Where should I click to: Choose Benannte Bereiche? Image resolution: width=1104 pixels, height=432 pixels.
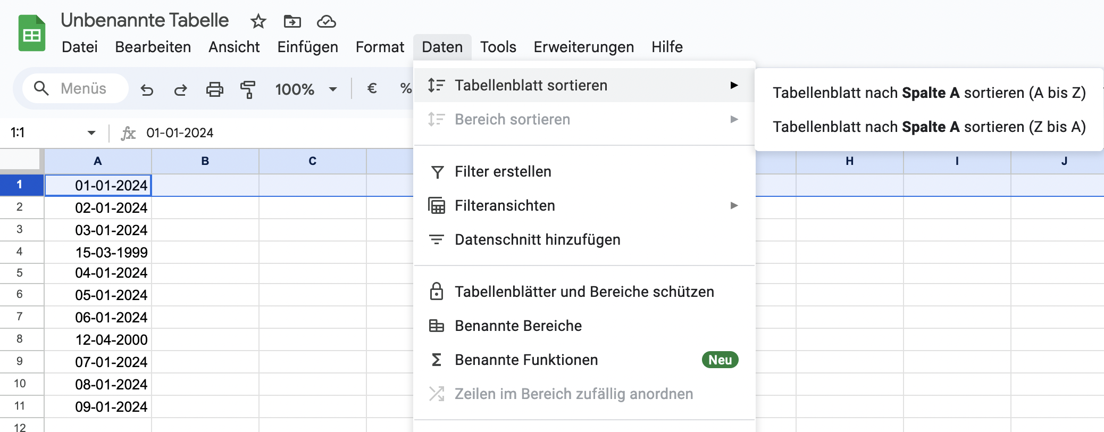point(584,326)
